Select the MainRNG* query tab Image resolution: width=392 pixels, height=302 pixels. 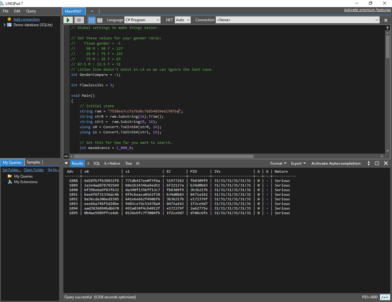74,11
